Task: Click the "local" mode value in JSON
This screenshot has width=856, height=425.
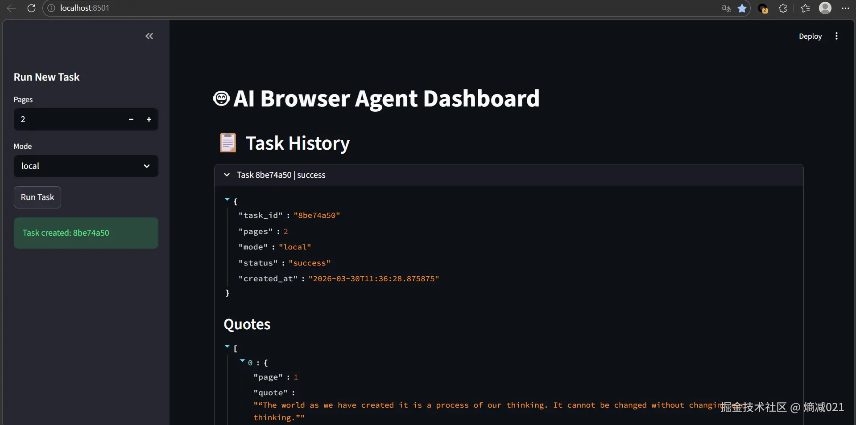Action: [x=295, y=247]
